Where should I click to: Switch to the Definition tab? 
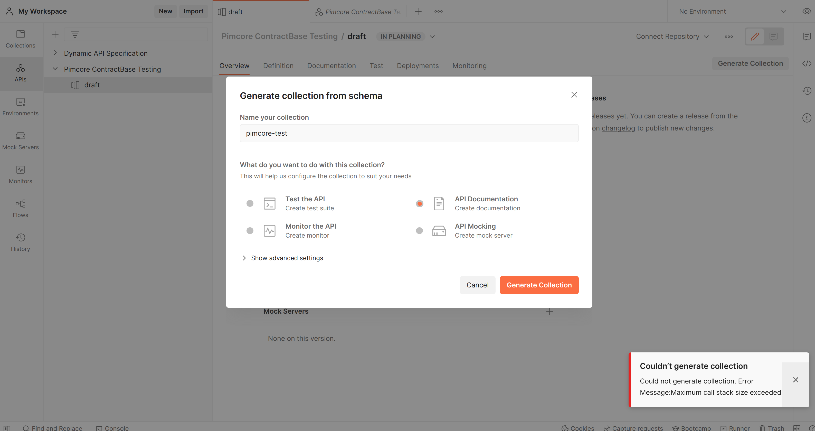(x=278, y=65)
